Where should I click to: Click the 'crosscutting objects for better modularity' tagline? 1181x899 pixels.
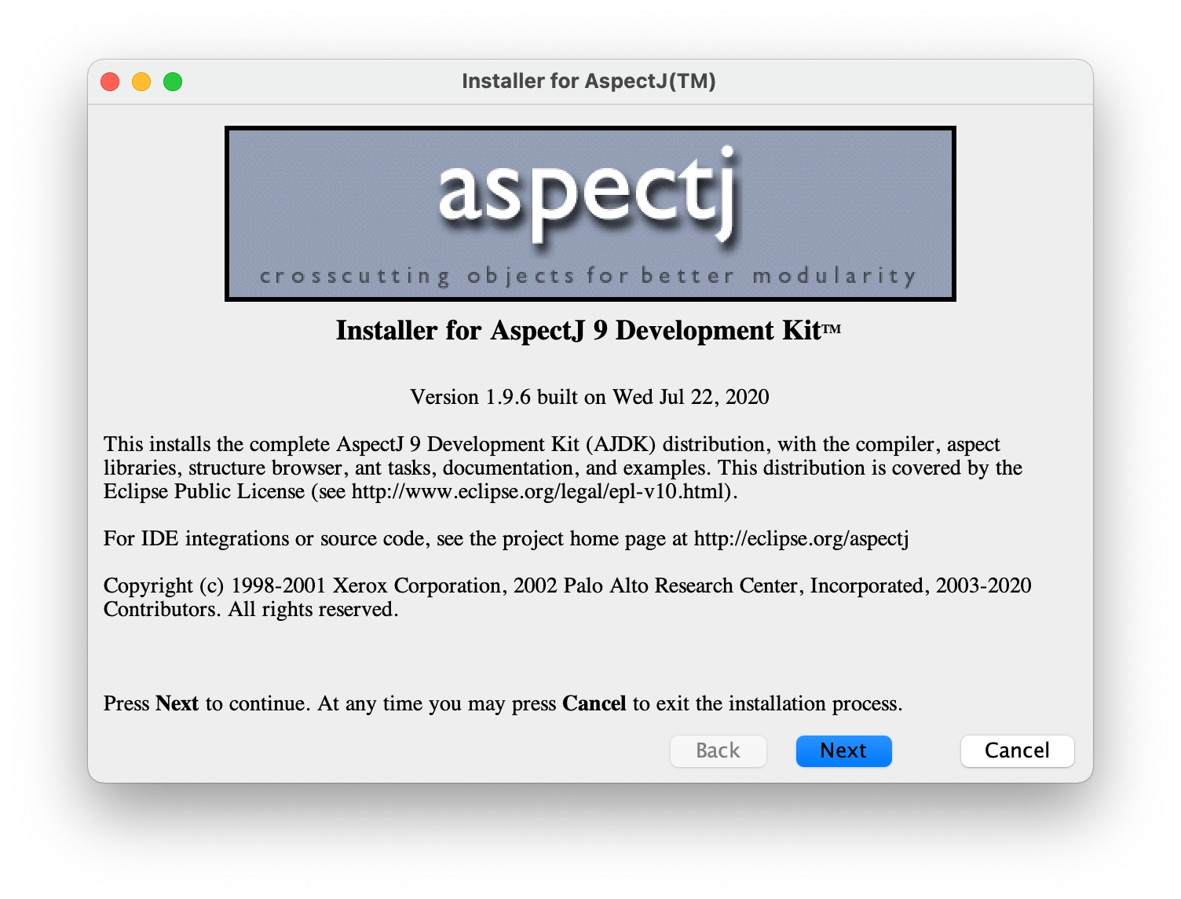pos(589,277)
